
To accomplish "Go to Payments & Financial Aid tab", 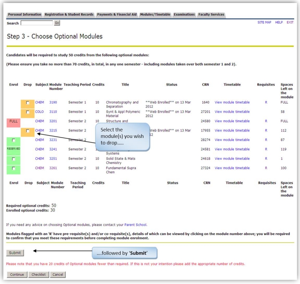I will [x=117, y=15].
